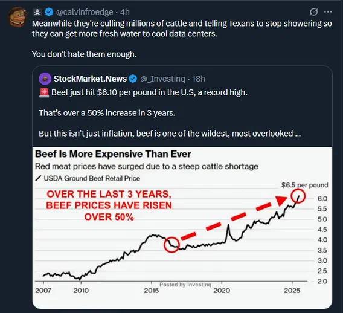Open the three-dot more options menu

coord(328,12)
